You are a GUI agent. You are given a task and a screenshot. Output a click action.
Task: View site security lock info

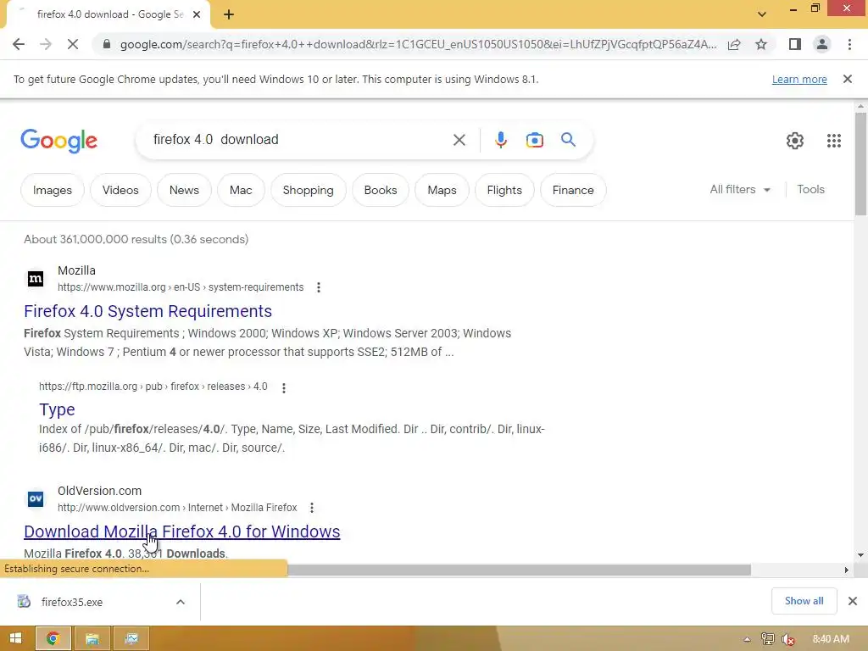tap(106, 44)
